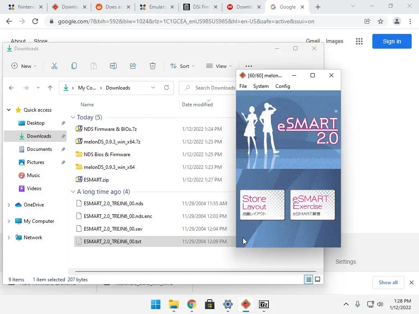Select Desktop in Quick access
This screenshot has height=314, width=419.
36,123
